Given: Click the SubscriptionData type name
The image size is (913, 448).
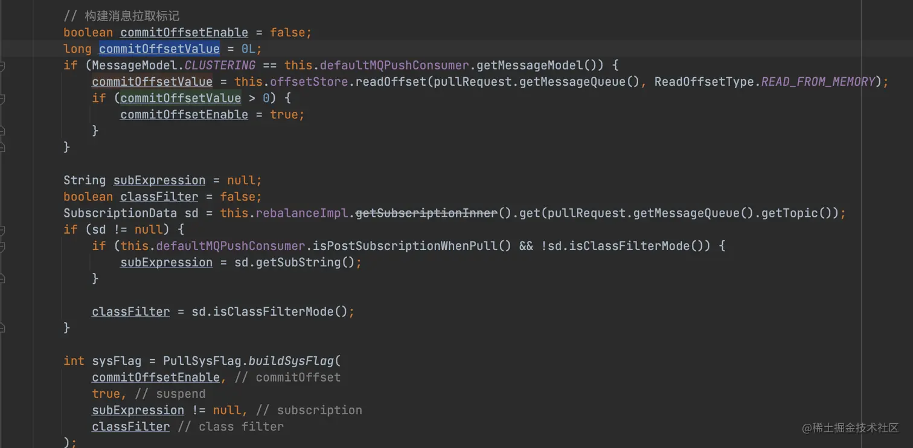Looking at the screenshot, I should [120, 213].
